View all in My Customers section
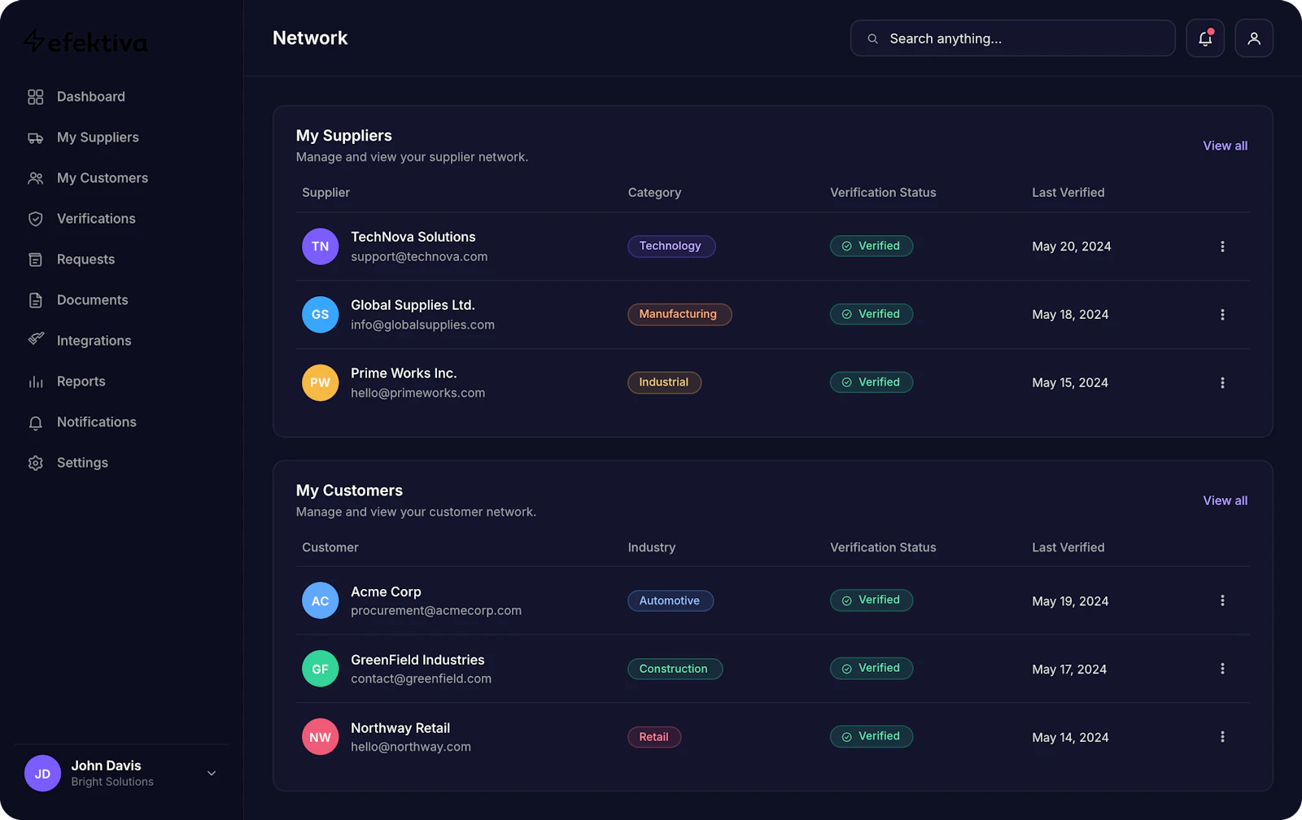 coord(1225,500)
